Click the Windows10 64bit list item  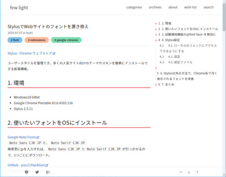(27, 97)
